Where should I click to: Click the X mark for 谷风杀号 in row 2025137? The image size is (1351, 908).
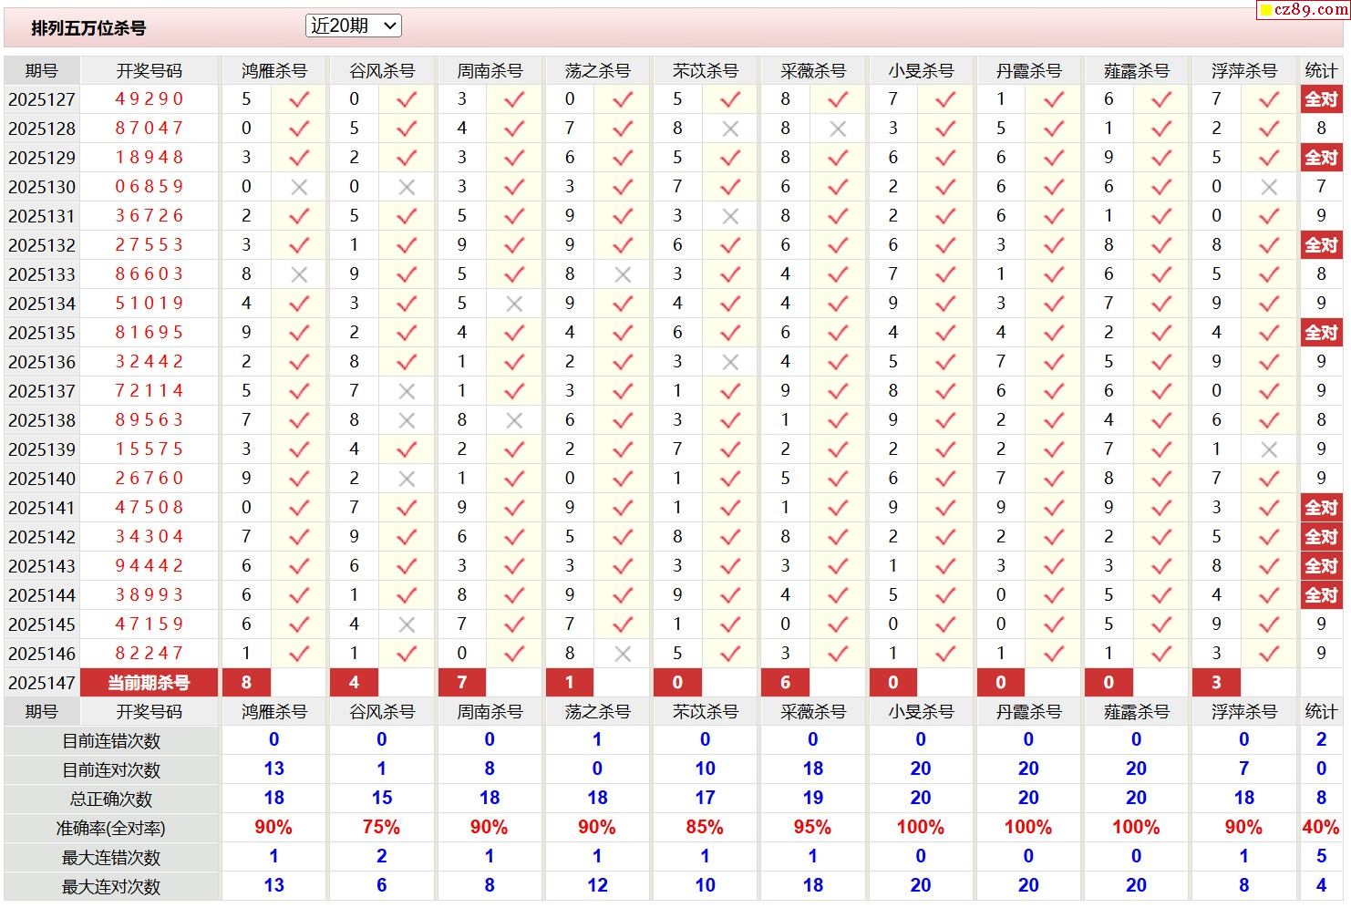[x=407, y=391]
